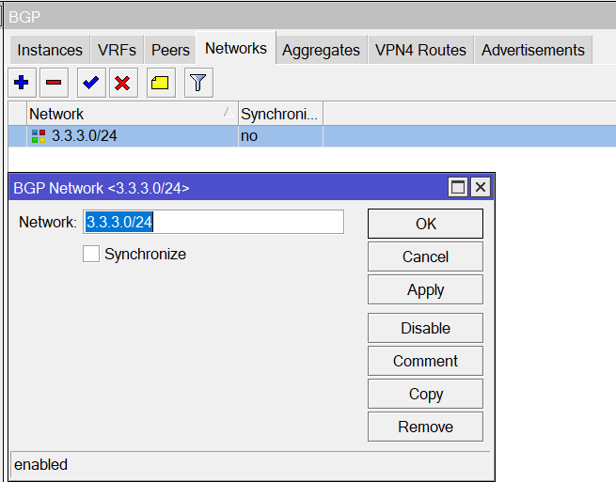Click the Disable button in dialog
616x482 pixels.
(425, 328)
